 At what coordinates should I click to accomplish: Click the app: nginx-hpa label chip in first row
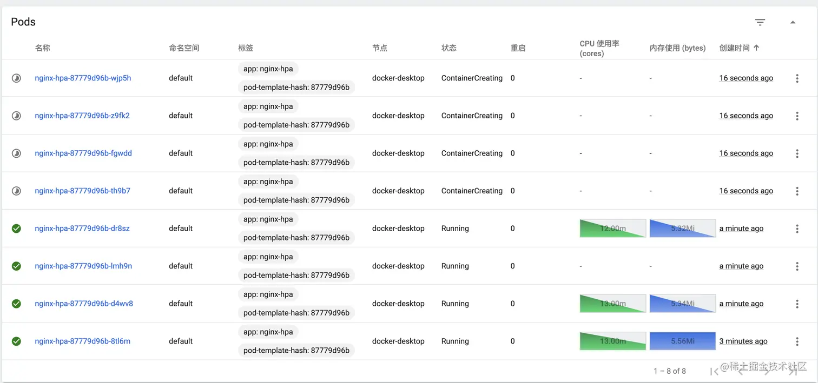[268, 69]
